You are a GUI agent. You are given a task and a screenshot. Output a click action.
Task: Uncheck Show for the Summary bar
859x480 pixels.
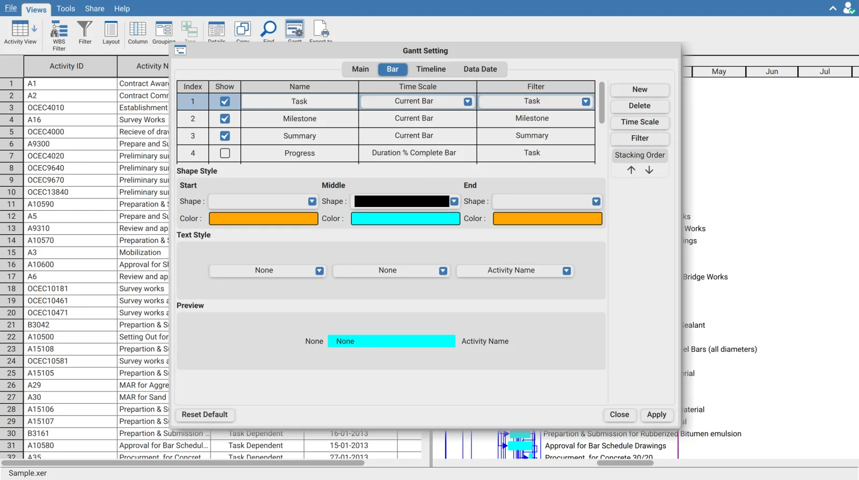tap(225, 136)
